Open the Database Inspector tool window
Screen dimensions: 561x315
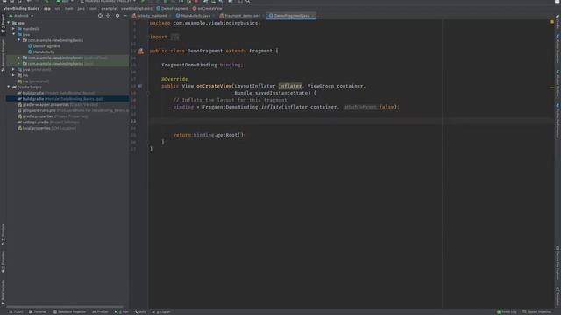pos(69,311)
